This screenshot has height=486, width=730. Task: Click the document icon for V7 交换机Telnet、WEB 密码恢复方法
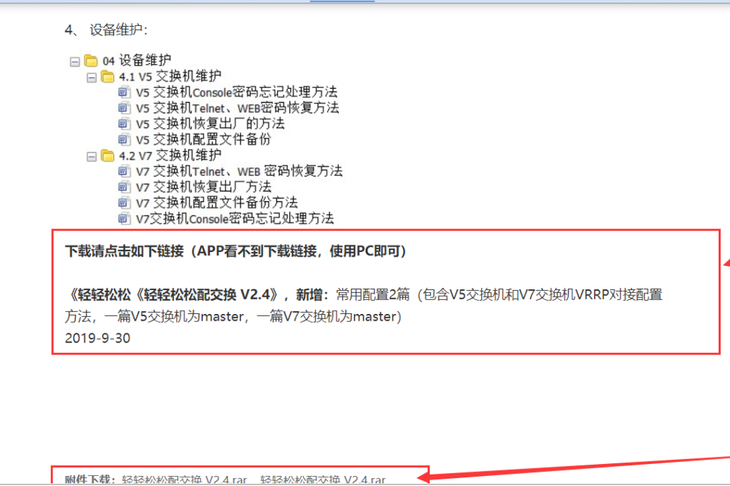[x=124, y=171]
